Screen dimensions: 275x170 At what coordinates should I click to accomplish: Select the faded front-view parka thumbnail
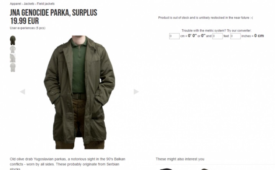point(13,50)
